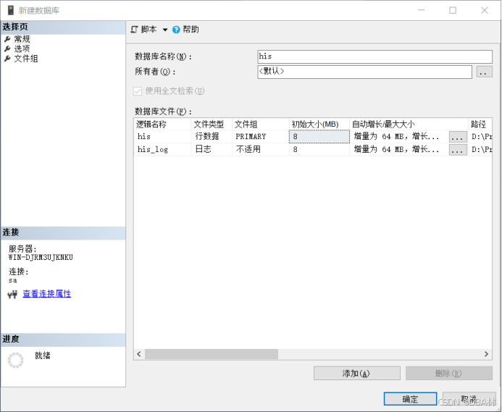
Task: Select the 文件组 page wrench icon
Action: pyautogui.click(x=7, y=59)
